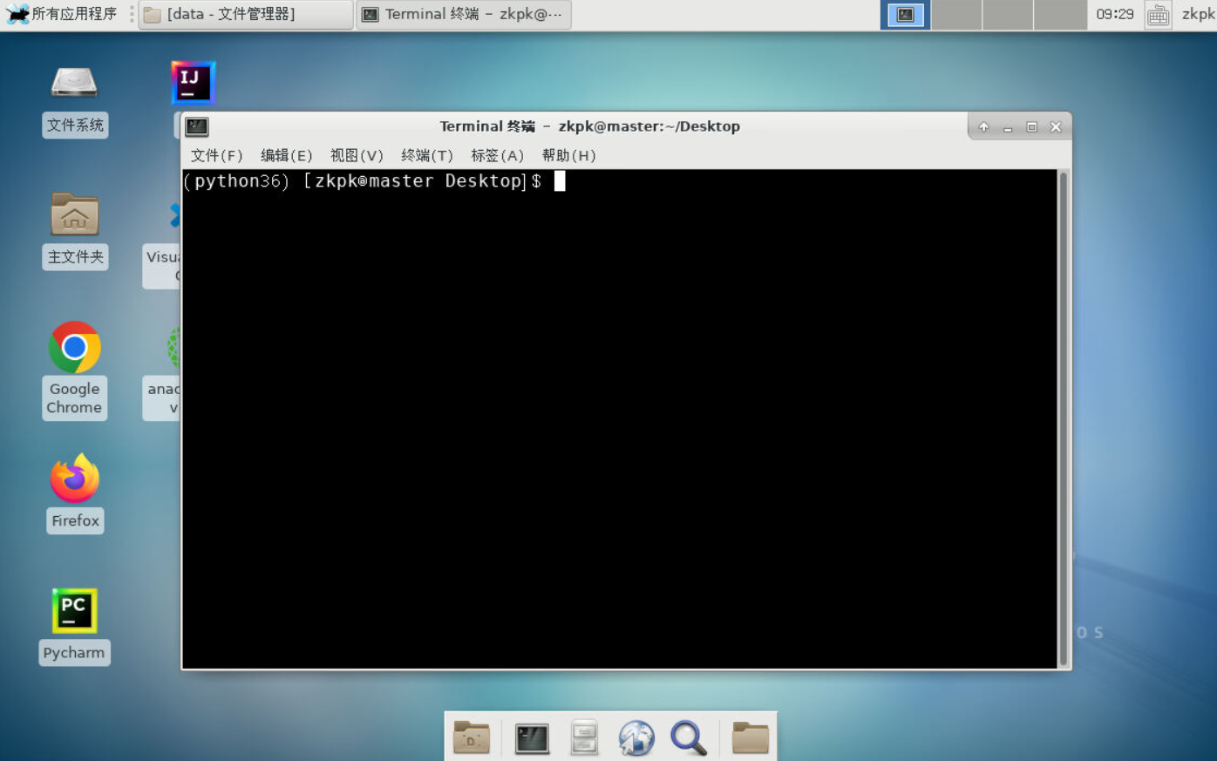
Task: Open the 视图(V) menu in Terminal
Action: tap(357, 155)
